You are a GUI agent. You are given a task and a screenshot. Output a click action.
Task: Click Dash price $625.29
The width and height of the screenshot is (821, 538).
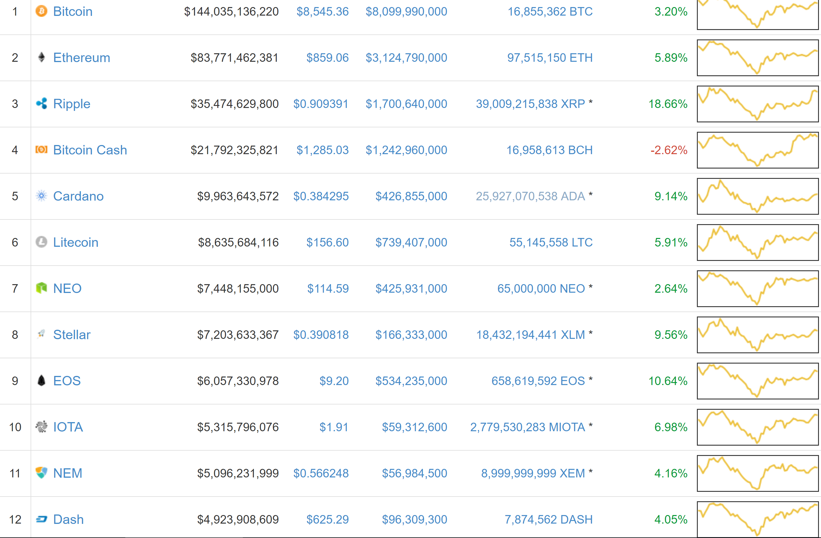pyautogui.click(x=327, y=519)
